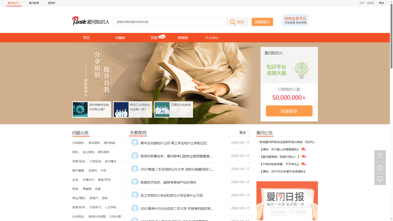Click the NEW badge on 发现
The width and height of the screenshot is (393, 221).
click(x=162, y=36)
